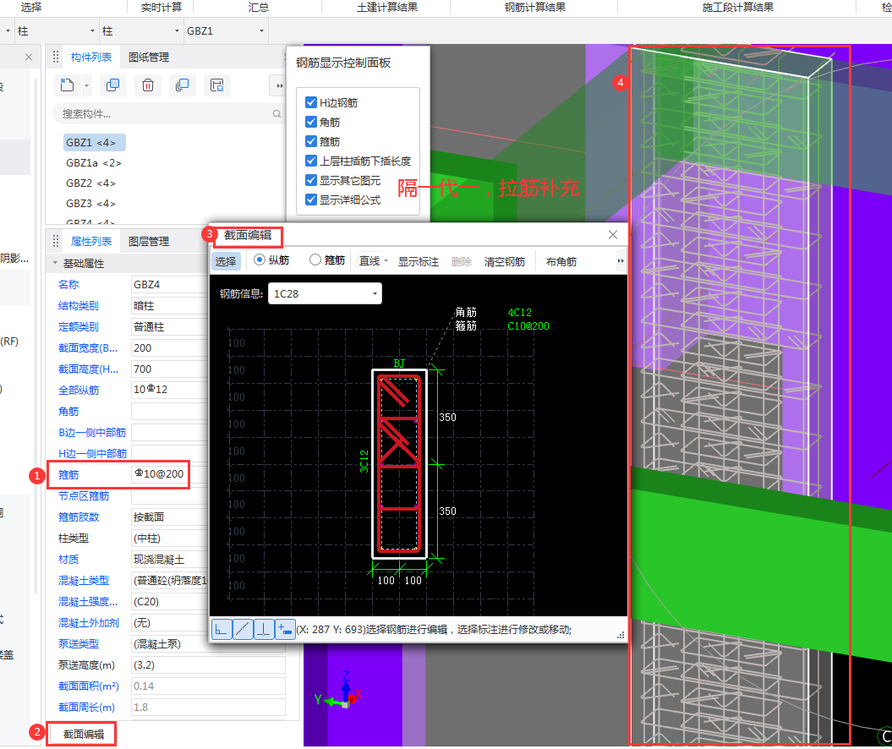Toggle orthogonal snap icon in section editor
892x749 pixels.
point(222,630)
